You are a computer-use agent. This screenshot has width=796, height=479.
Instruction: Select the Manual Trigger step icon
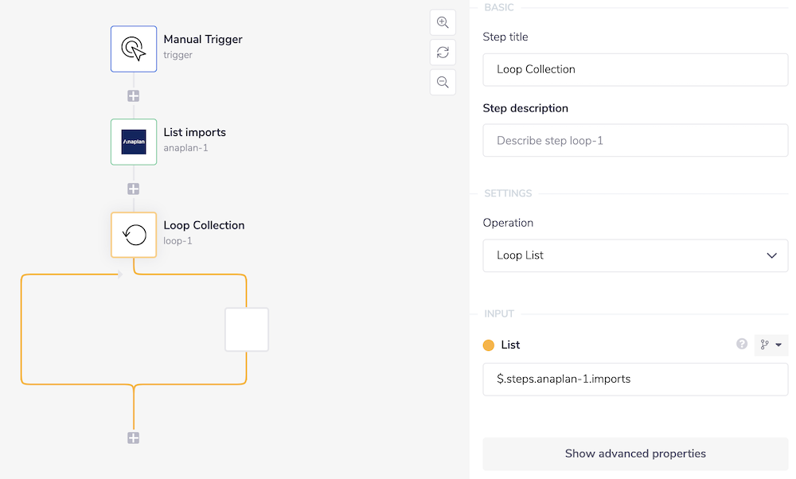click(133, 49)
